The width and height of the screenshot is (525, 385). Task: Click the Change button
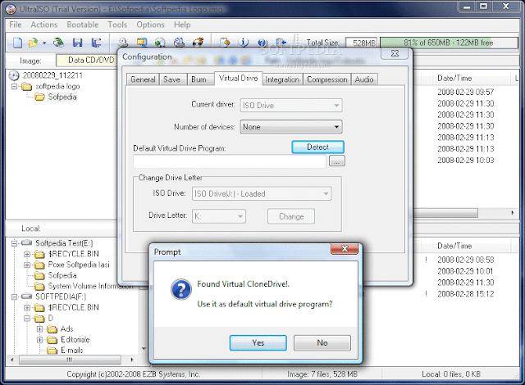(291, 216)
